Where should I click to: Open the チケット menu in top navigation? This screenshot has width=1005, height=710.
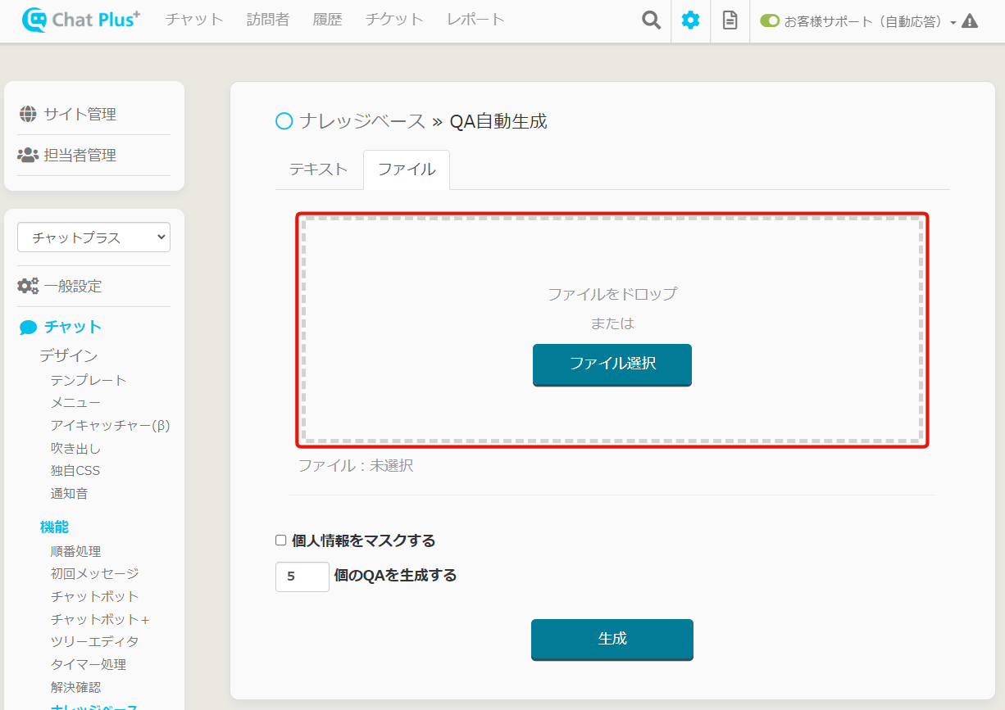(x=394, y=20)
